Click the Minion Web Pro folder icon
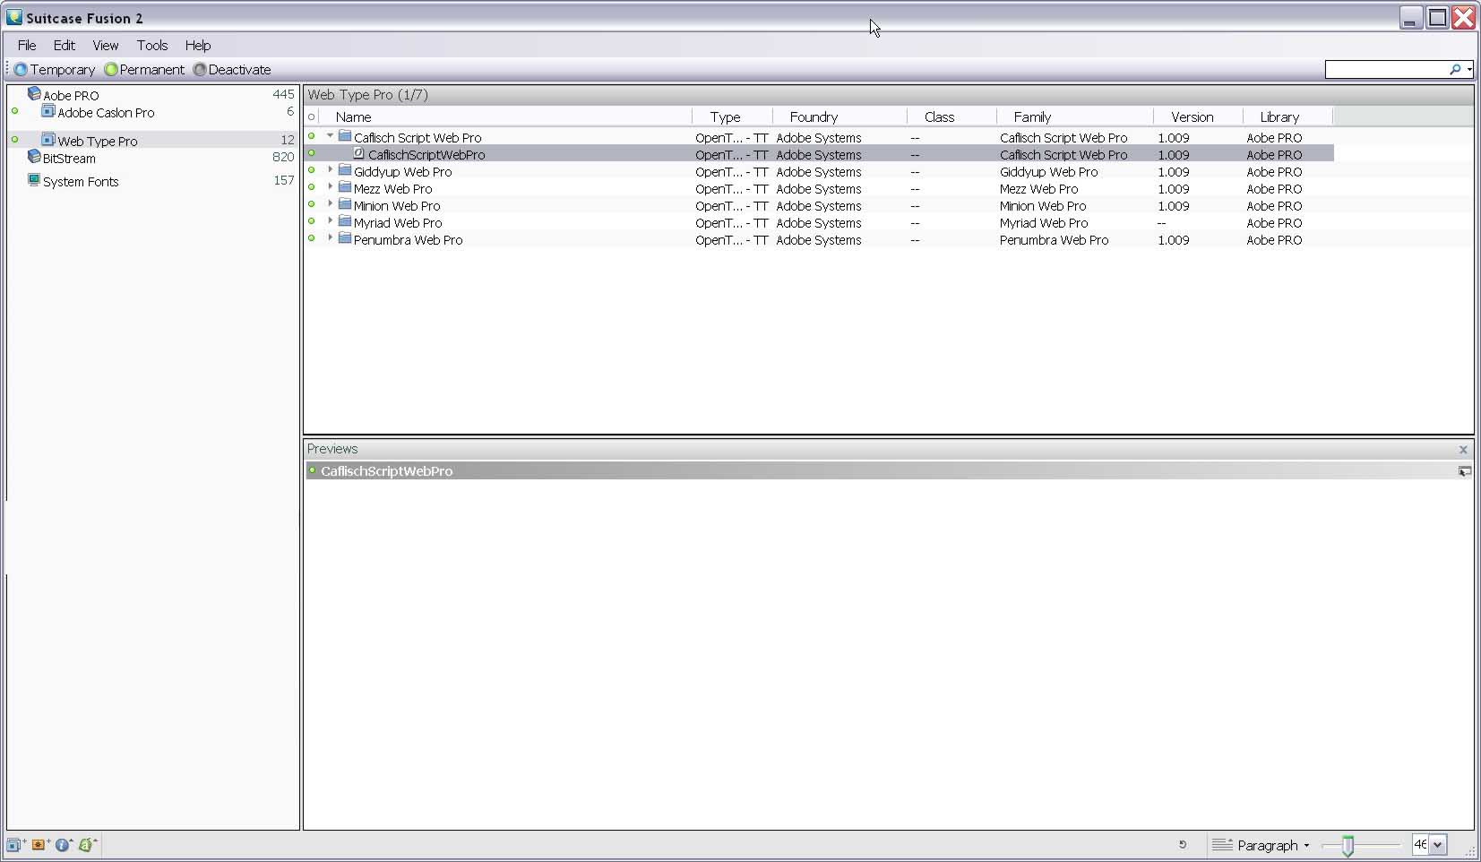 point(345,204)
